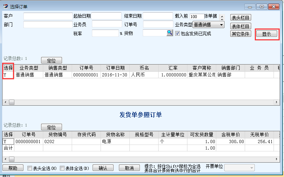Toggle 包含发货已完成 checkbox
The width and height of the screenshot is (284, 177).
point(177,34)
